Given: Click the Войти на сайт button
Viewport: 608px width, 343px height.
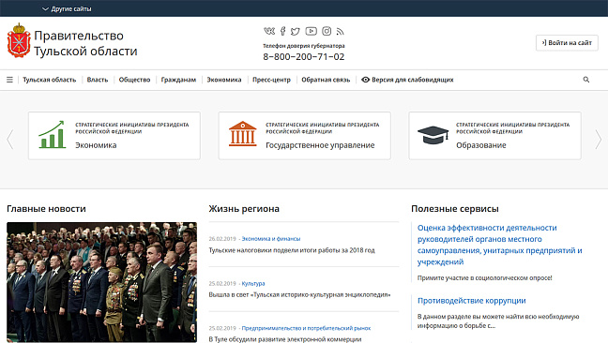Looking at the screenshot, I should tap(567, 42).
